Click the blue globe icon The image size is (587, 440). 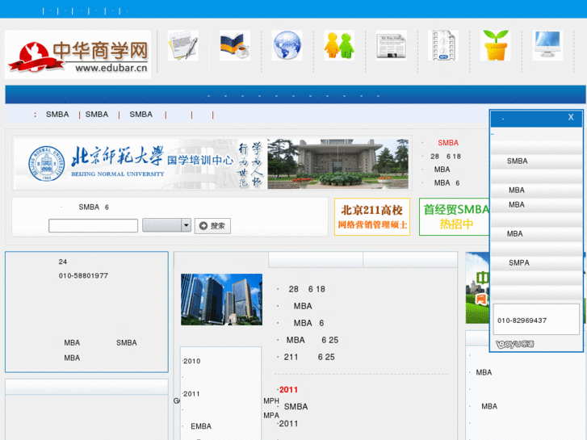[287, 46]
